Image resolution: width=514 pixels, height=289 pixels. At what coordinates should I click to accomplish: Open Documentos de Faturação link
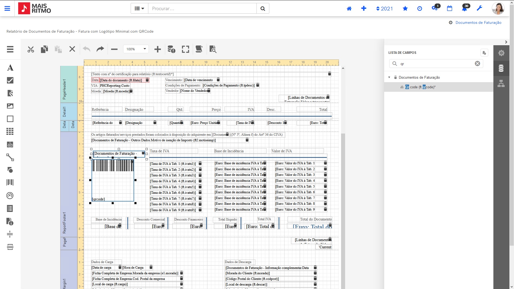(478, 22)
